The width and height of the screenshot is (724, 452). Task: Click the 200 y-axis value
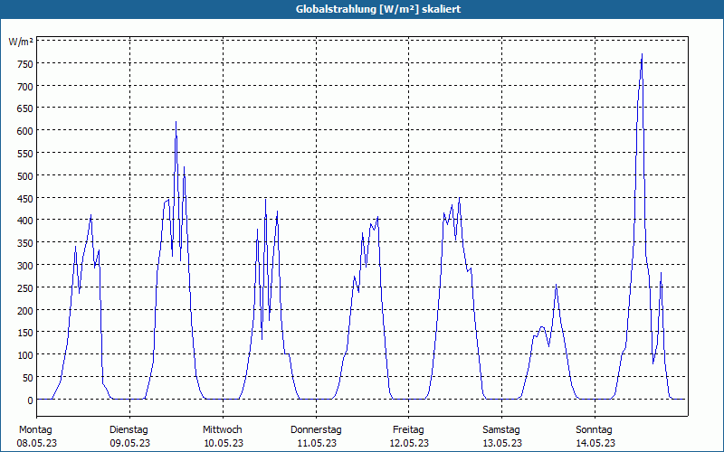[24, 311]
